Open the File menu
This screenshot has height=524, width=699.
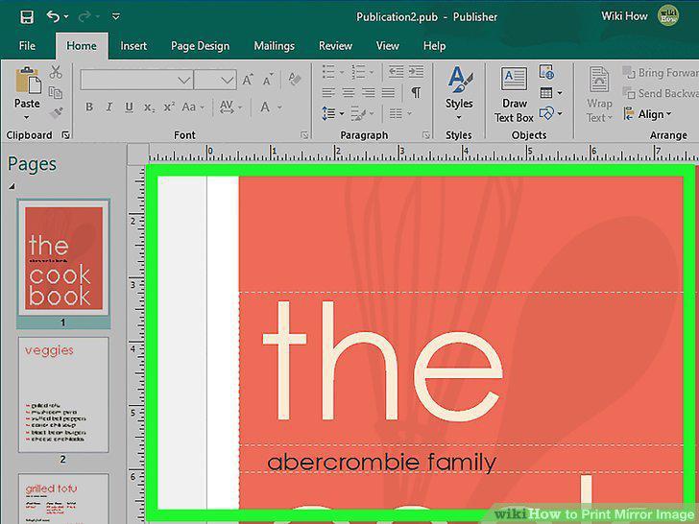27,46
